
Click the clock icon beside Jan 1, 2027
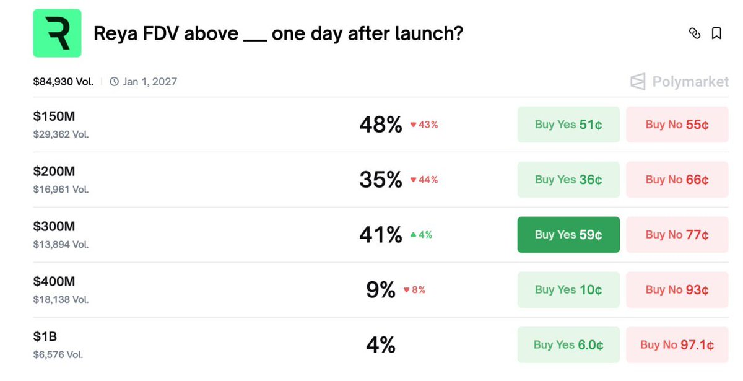tap(114, 82)
